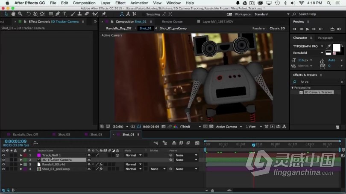
Task: Open ExtraBold font style dropdown
Action: 308,53
